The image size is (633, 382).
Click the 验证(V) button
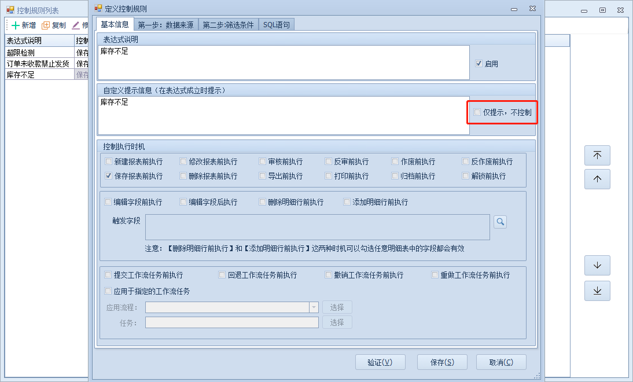coord(380,362)
